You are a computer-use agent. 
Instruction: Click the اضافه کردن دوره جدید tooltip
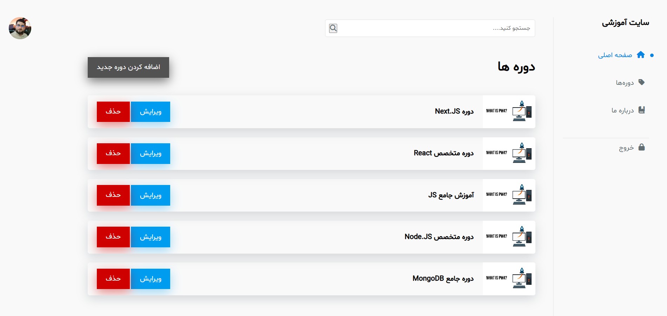pyautogui.click(x=128, y=67)
